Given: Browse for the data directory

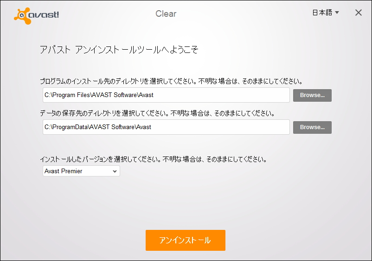Looking at the screenshot, I should point(312,127).
